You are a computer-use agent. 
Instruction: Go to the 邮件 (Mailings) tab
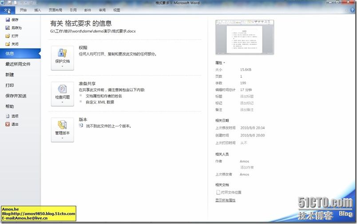(87, 10)
